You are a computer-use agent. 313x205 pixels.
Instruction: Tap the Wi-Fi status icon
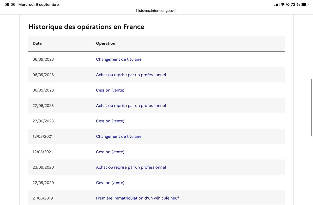click(x=283, y=5)
